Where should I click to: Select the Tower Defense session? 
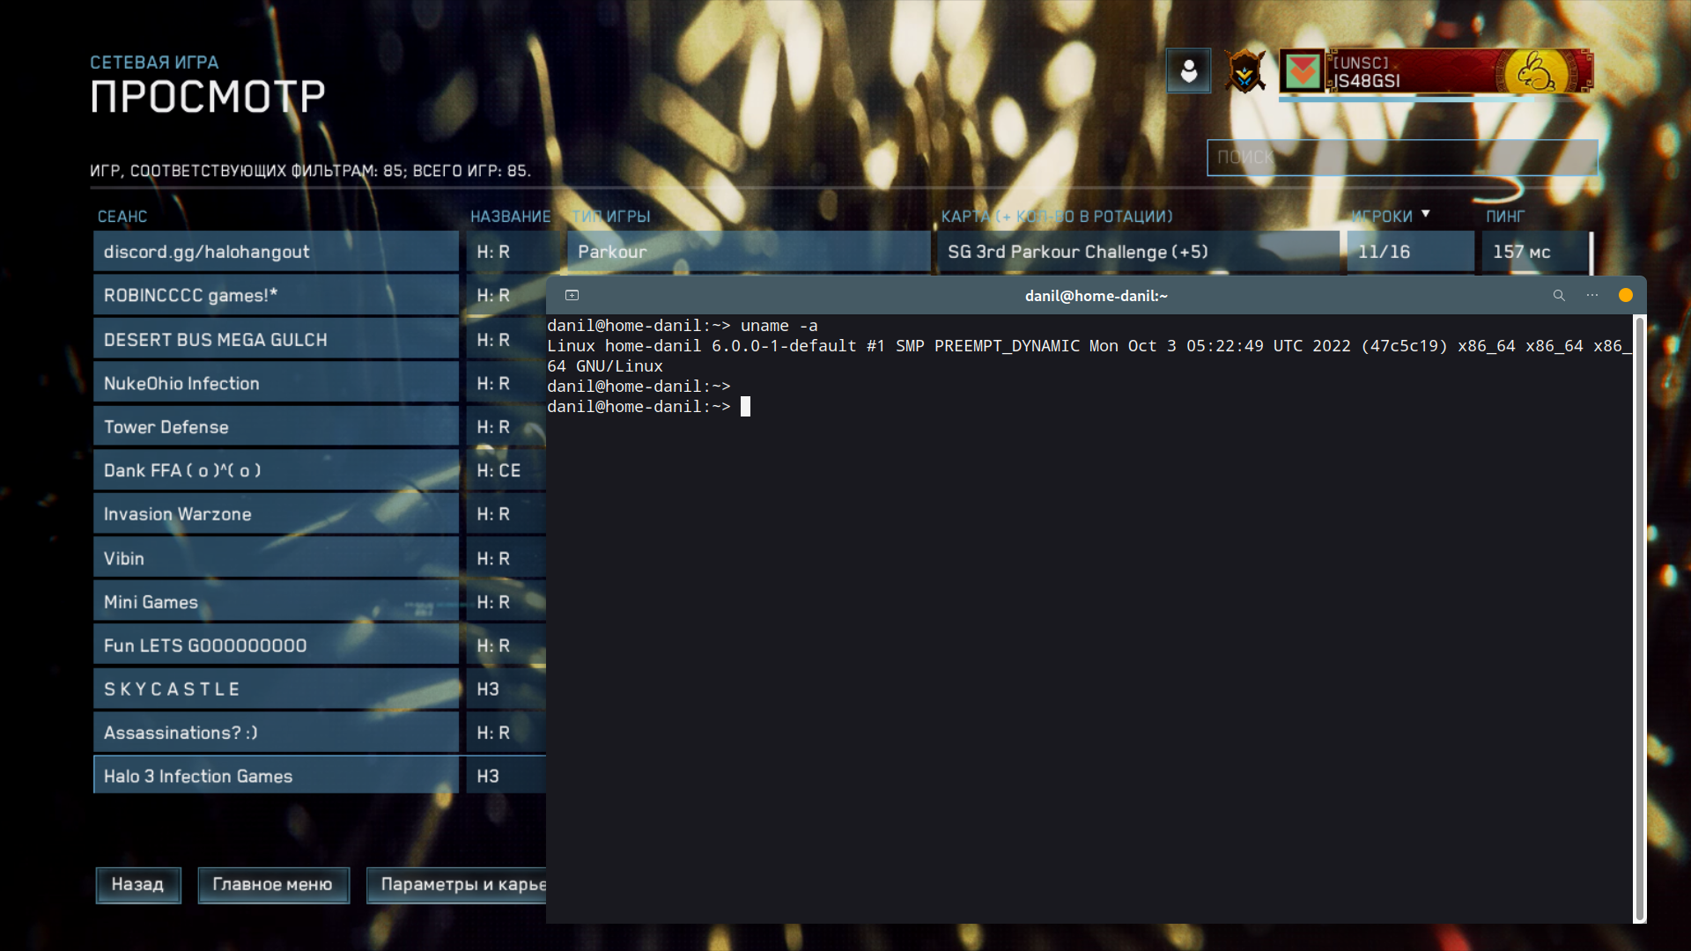[x=276, y=427]
